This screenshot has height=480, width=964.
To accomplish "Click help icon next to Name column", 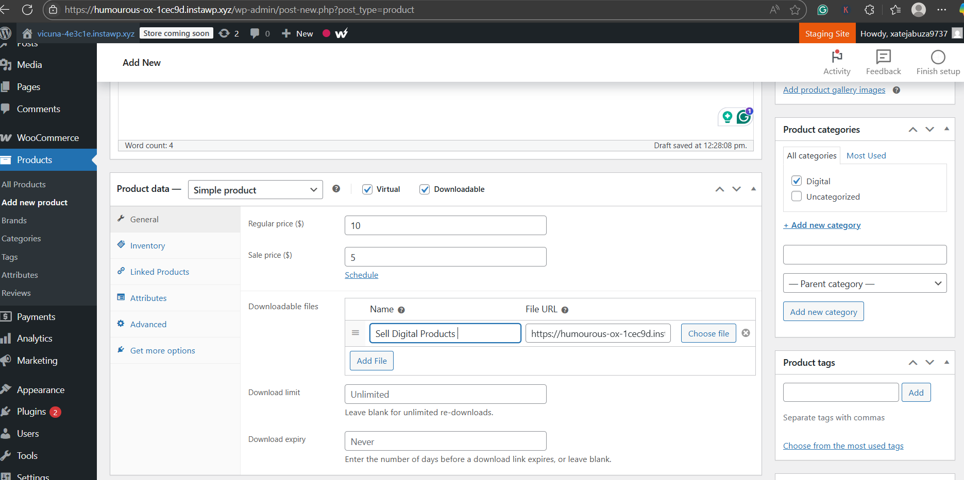I will (401, 310).
